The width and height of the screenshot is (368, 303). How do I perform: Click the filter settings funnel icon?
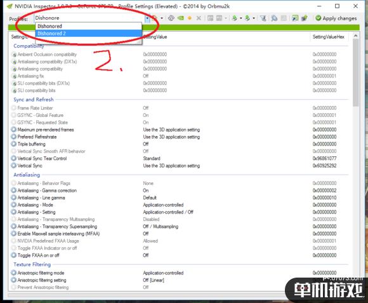click(x=263, y=18)
